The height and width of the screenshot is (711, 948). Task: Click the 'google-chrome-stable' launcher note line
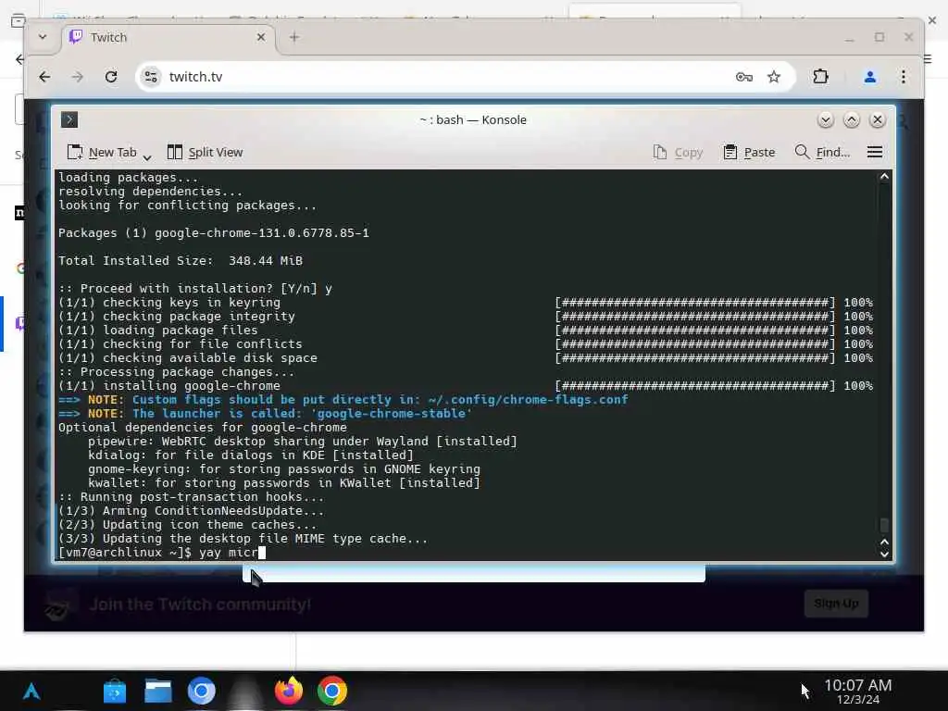coord(265,414)
